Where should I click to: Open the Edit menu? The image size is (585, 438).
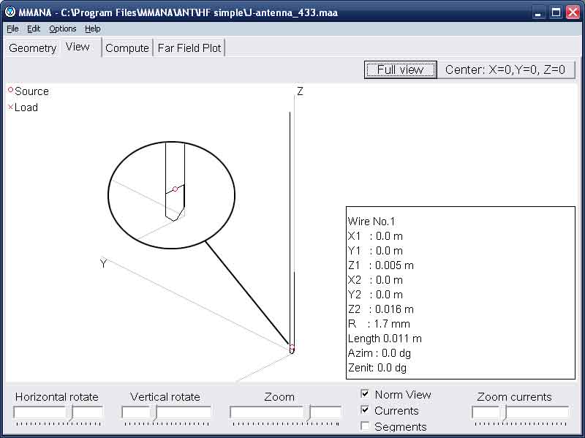[x=34, y=29]
